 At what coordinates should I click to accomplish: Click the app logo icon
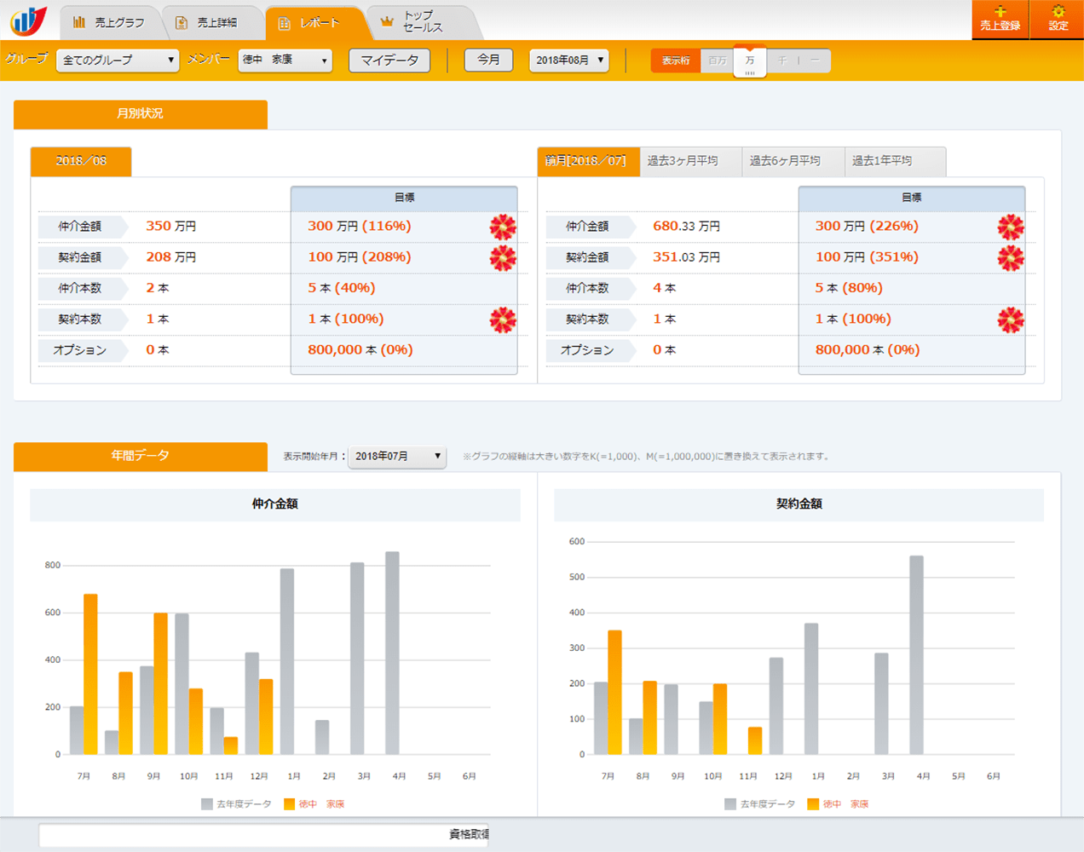coord(28,20)
